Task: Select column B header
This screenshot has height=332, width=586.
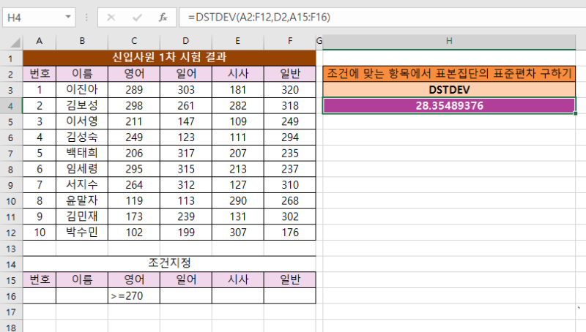Action: pyautogui.click(x=82, y=41)
